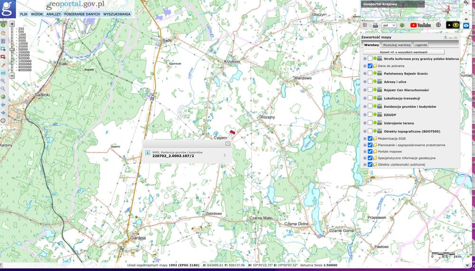
Task: Enable Ewidencja gruntów i budynków layer
Action: 370,106
